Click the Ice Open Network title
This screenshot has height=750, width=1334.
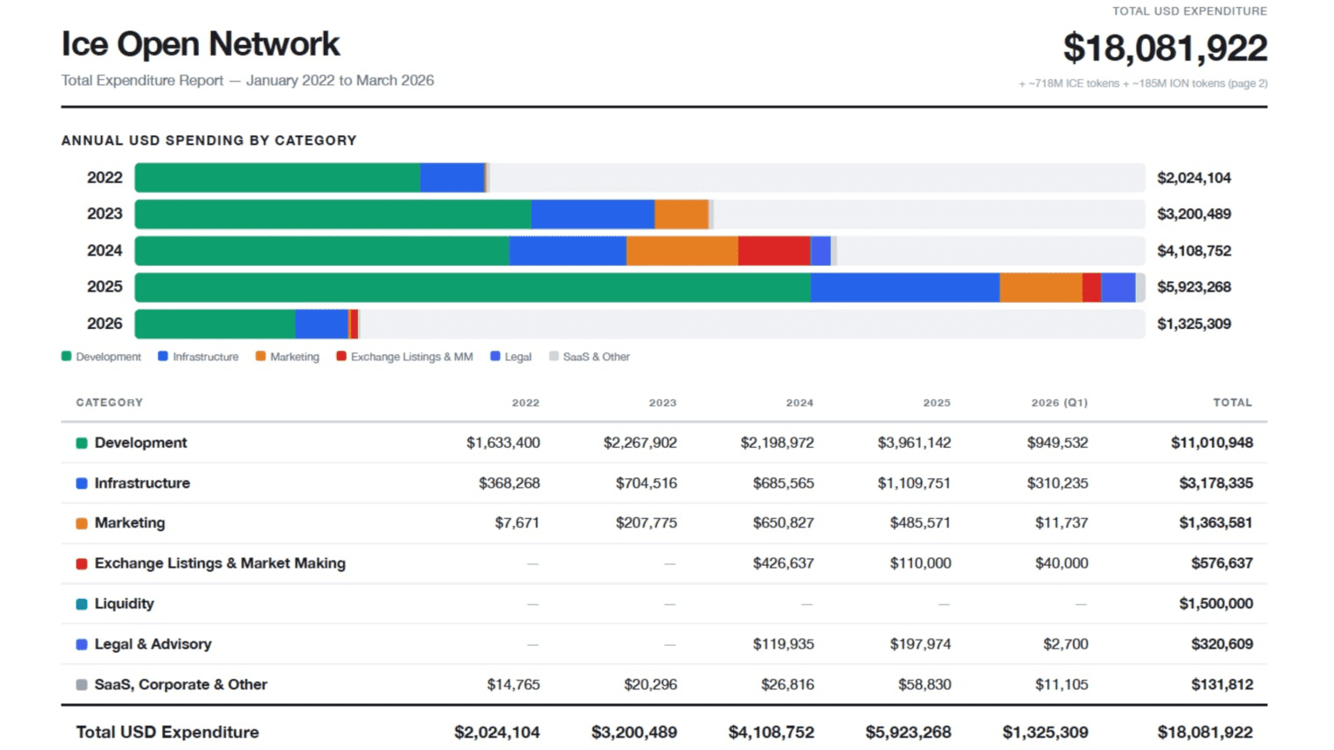(x=201, y=44)
